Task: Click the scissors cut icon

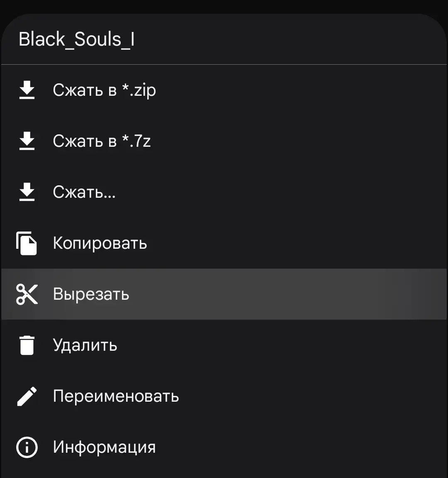Action: click(x=27, y=294)
